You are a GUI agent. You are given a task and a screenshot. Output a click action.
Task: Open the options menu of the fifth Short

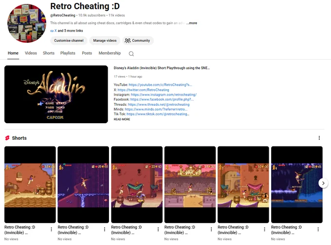point(264,229)
